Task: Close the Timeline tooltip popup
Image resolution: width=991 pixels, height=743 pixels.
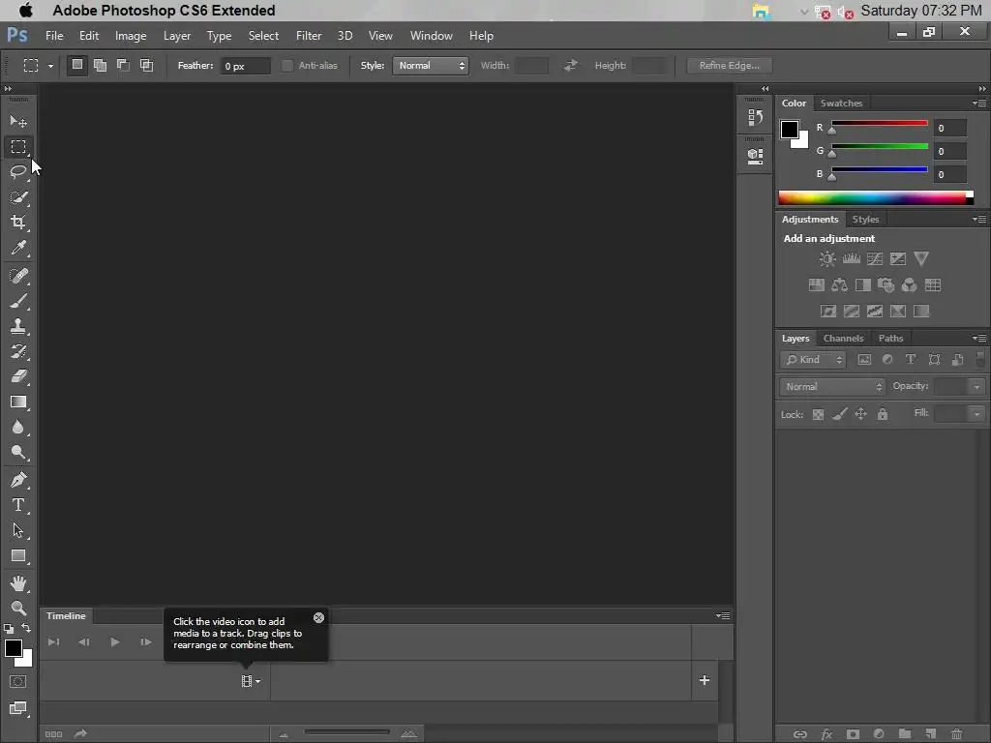Action: click(318, 618)
